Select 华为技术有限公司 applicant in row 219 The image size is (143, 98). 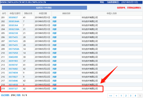[90, 88]
